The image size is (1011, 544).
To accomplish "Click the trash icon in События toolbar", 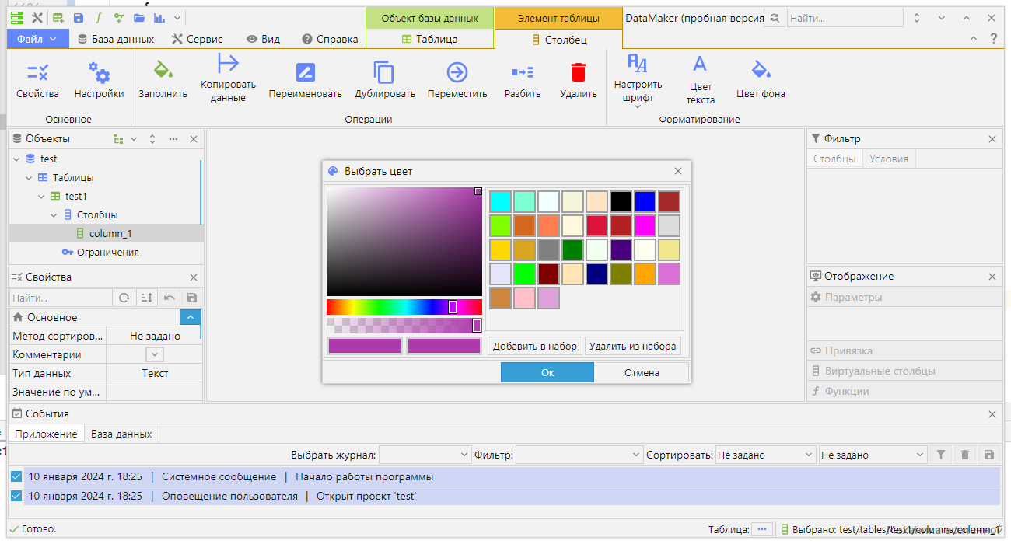I will (x=965, y=455).
